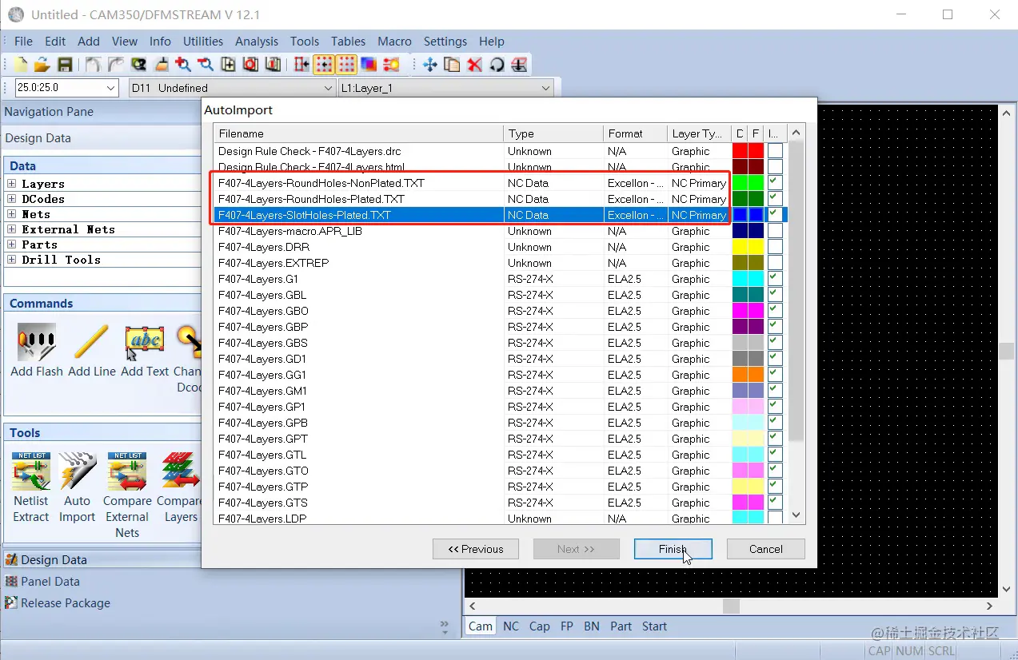Click the Move crossed-arrows toolbar icon
The width and height of the screenshot is (1018, 660).
click(x=429, y=65)
